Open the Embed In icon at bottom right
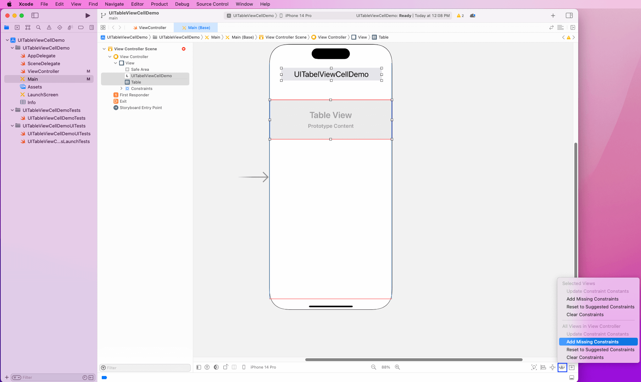641x382 pixels. pyautogui.click(x=572, y=367)
